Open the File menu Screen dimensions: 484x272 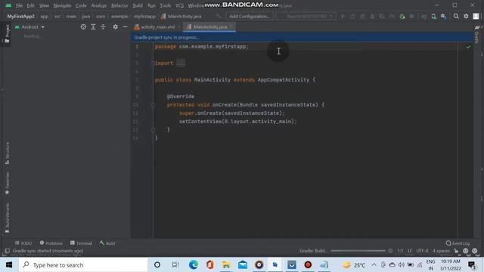pyautogui.click(x=19, y=5)
